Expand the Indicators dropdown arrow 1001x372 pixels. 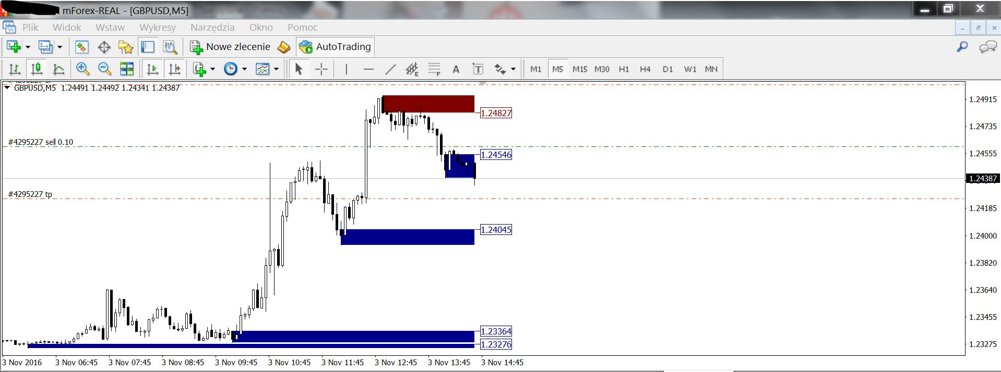[212, 69]
